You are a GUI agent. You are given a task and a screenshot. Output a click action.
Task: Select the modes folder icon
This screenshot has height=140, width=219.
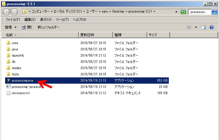point(8,68)
